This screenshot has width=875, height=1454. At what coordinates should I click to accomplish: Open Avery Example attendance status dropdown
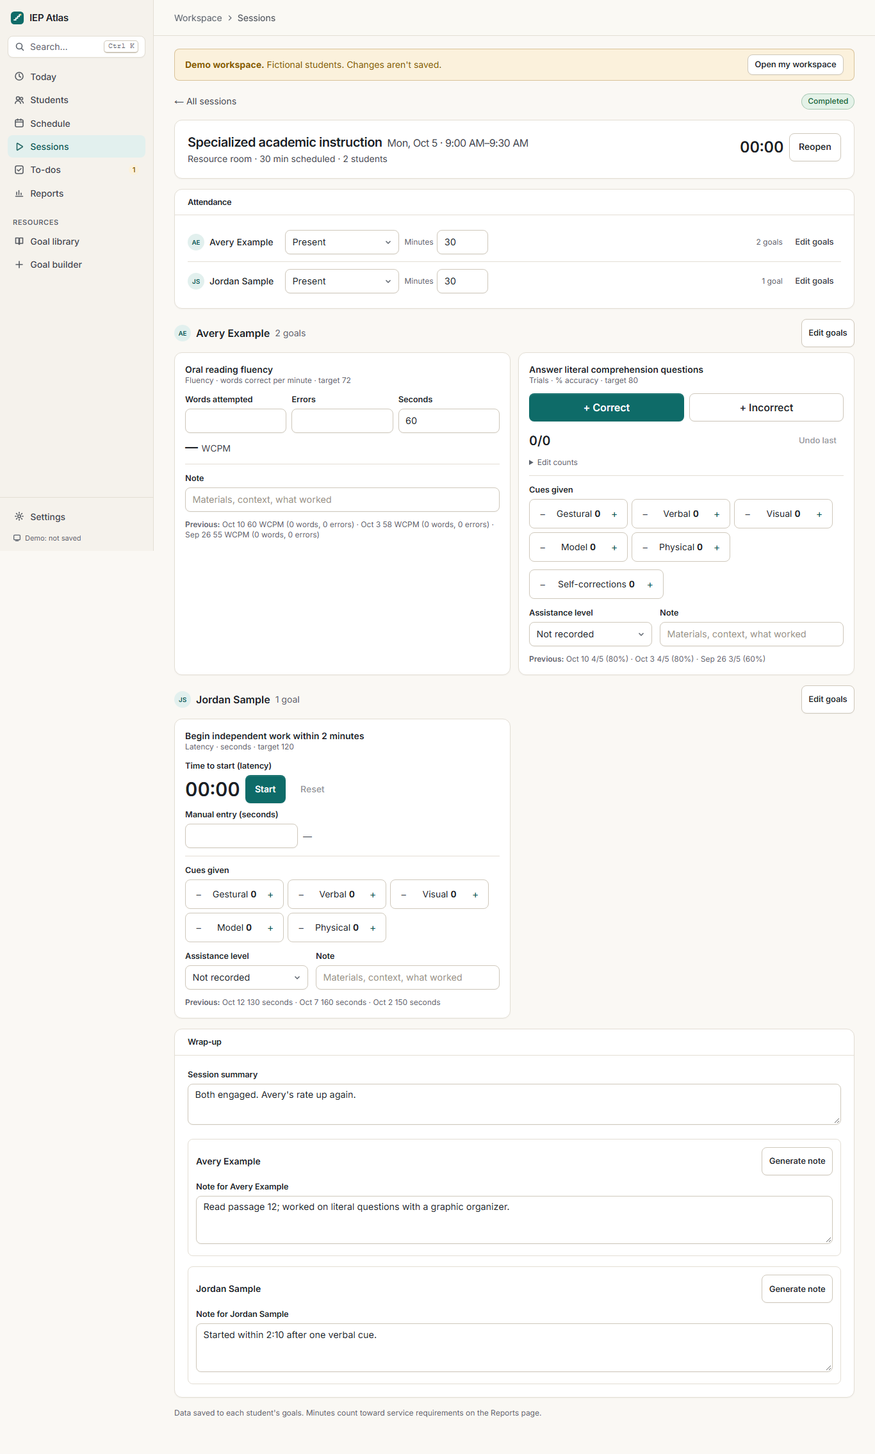click(341, 242)
